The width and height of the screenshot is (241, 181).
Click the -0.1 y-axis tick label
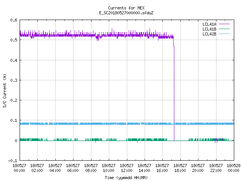click(x=12, y=161)
